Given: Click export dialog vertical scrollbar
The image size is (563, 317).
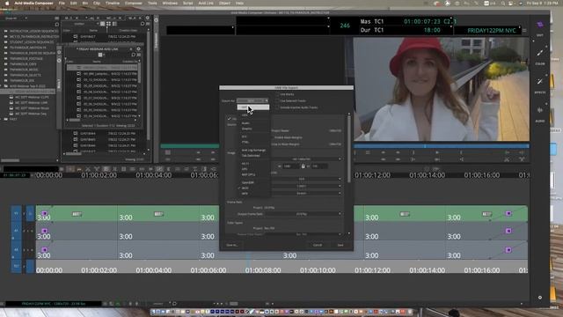Looking at the screenshot, I should point(348,148).
